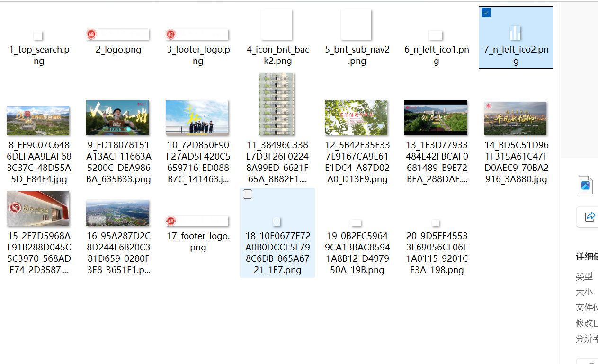Select the 12_5B42E35E33 green leaves thumbnail

point(356,118)
